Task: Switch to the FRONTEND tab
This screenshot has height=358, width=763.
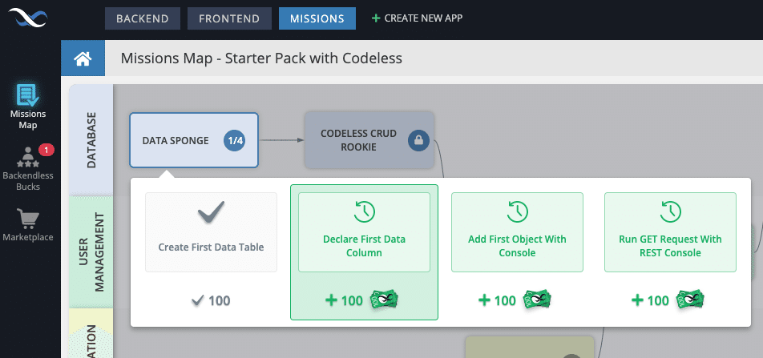Action: 229,18
